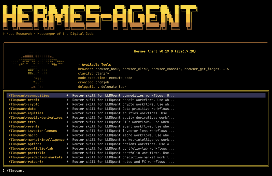Collapse the Available Tools triangle
Screen dimensions: 272x176
click(79, 64)
